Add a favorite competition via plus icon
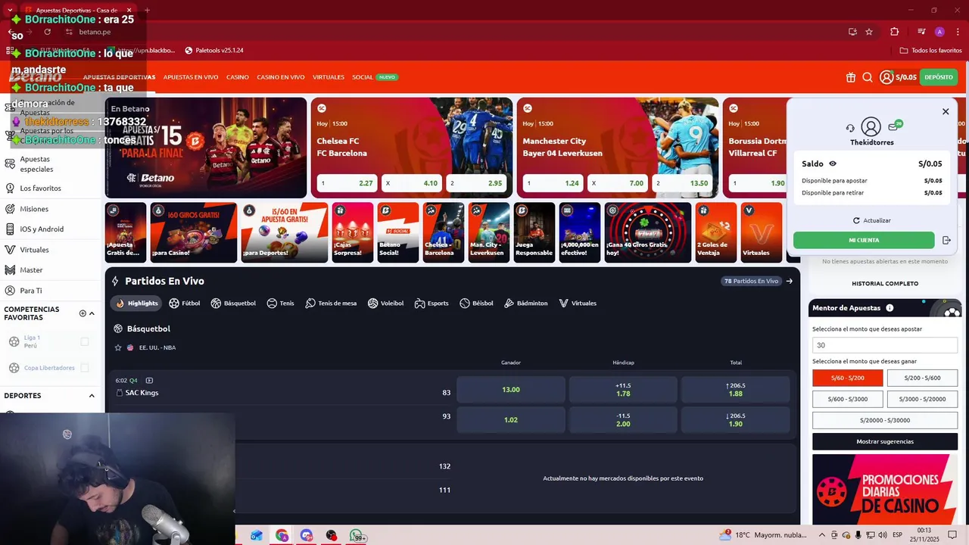 coord(83,313)
